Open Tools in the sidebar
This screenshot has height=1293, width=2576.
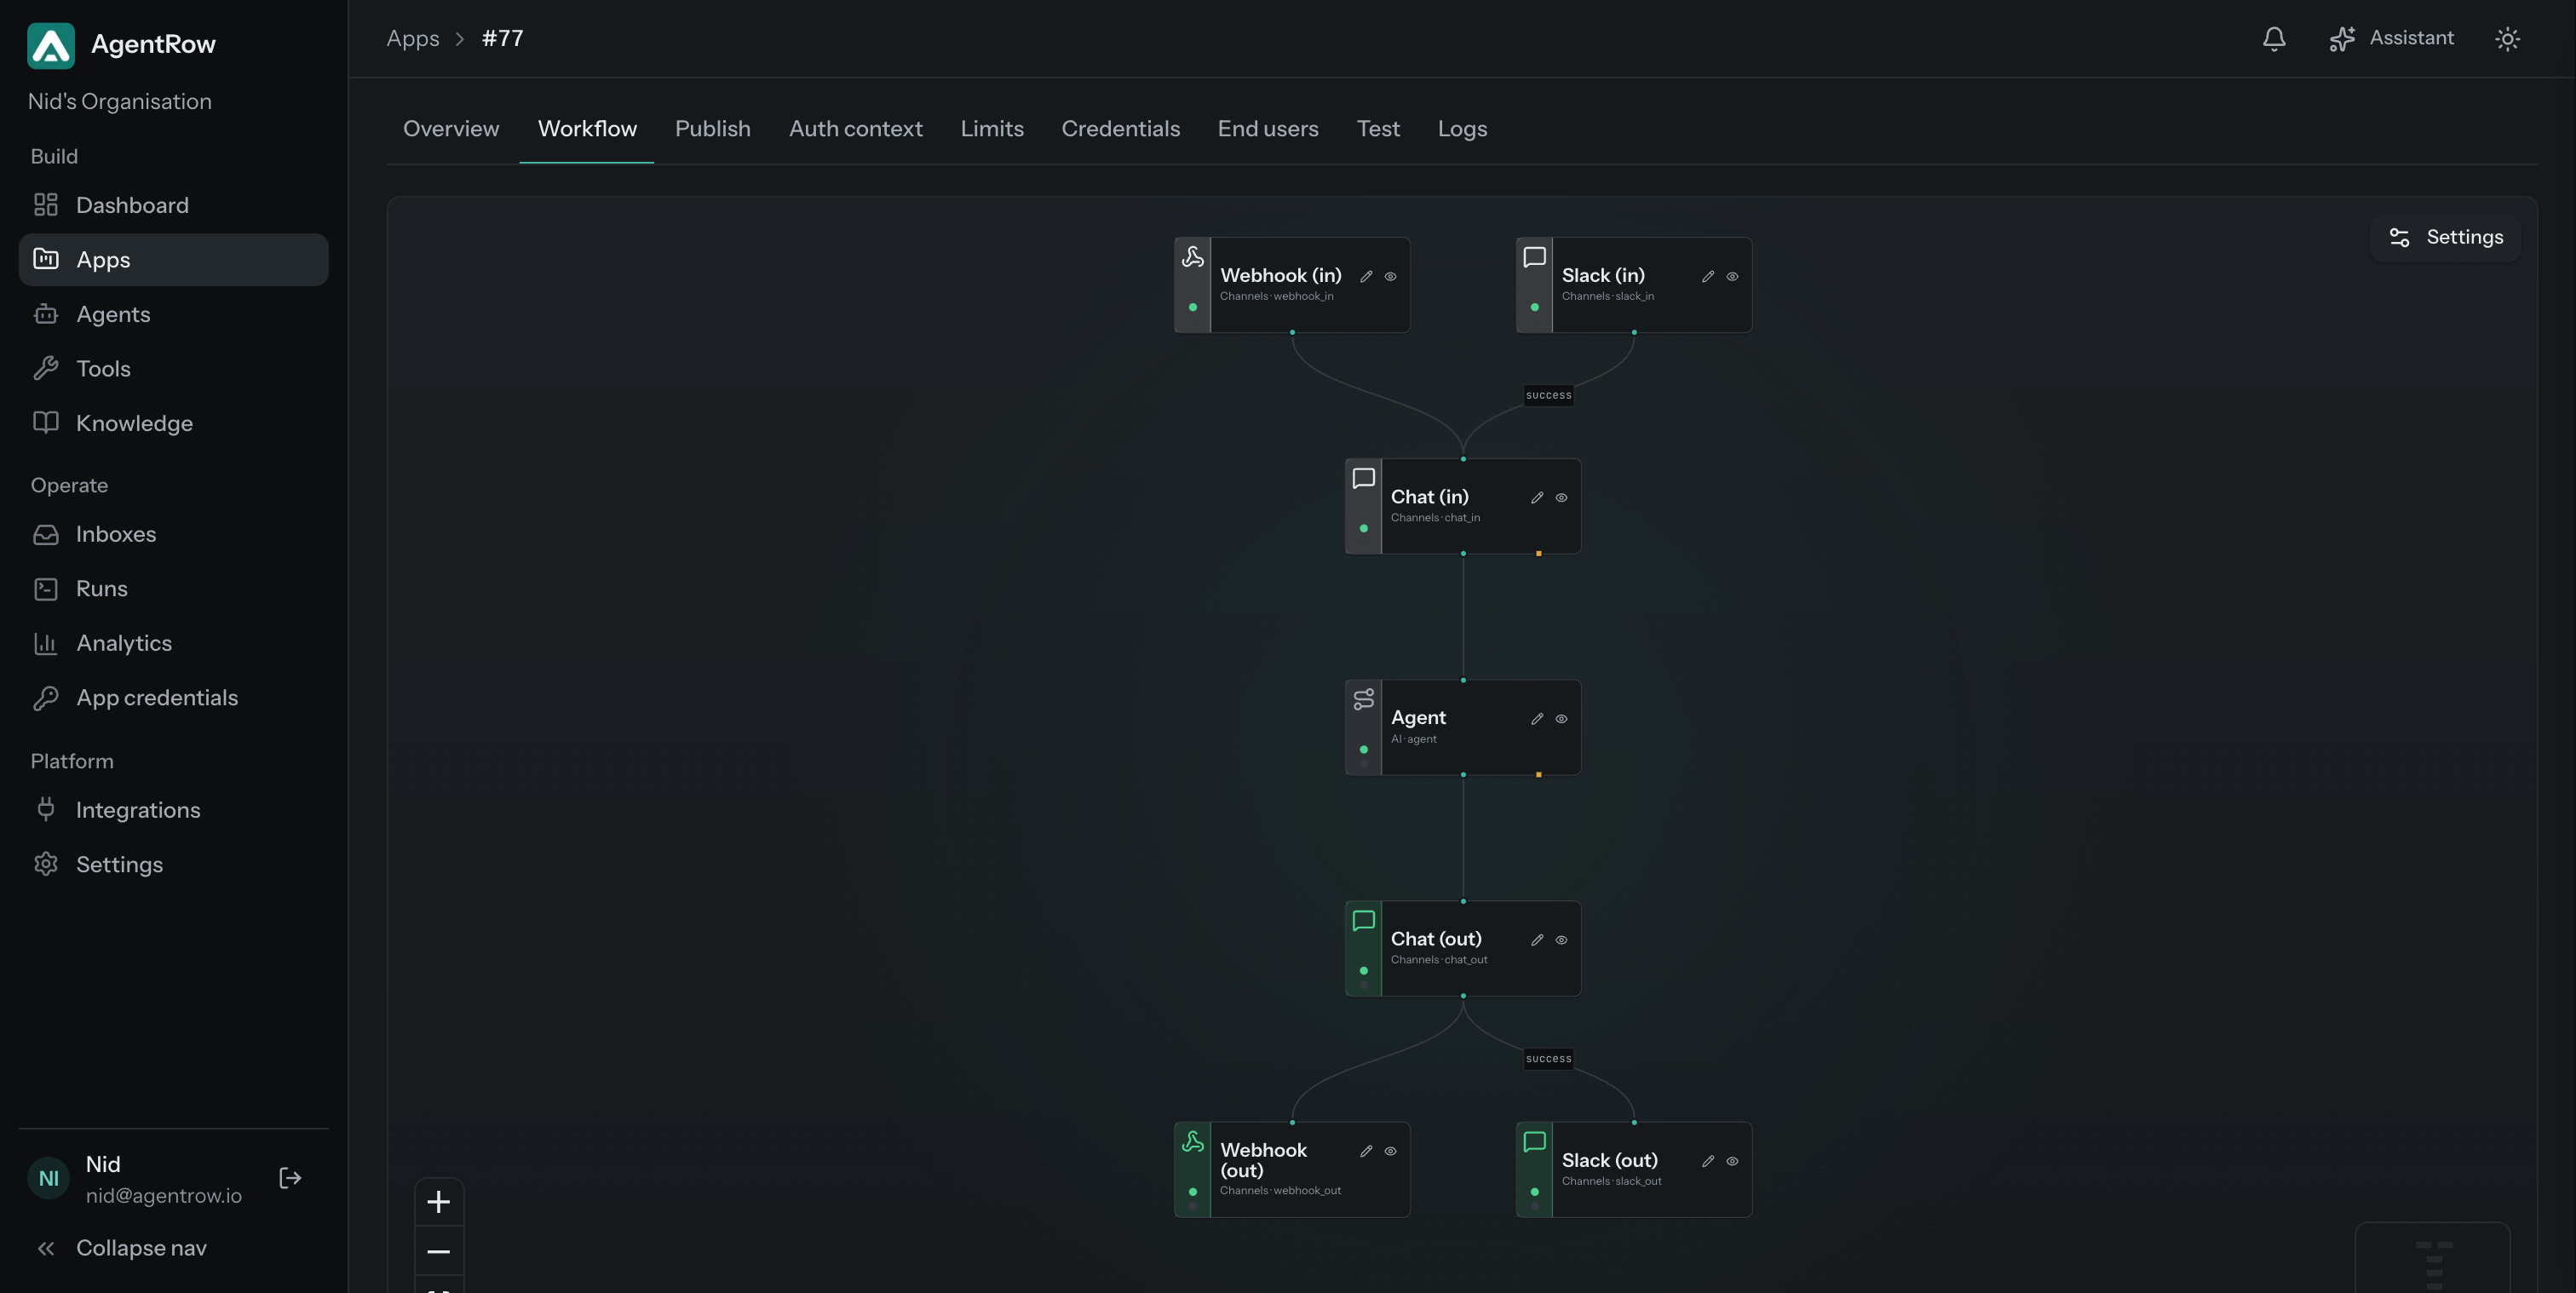point(173,369)
